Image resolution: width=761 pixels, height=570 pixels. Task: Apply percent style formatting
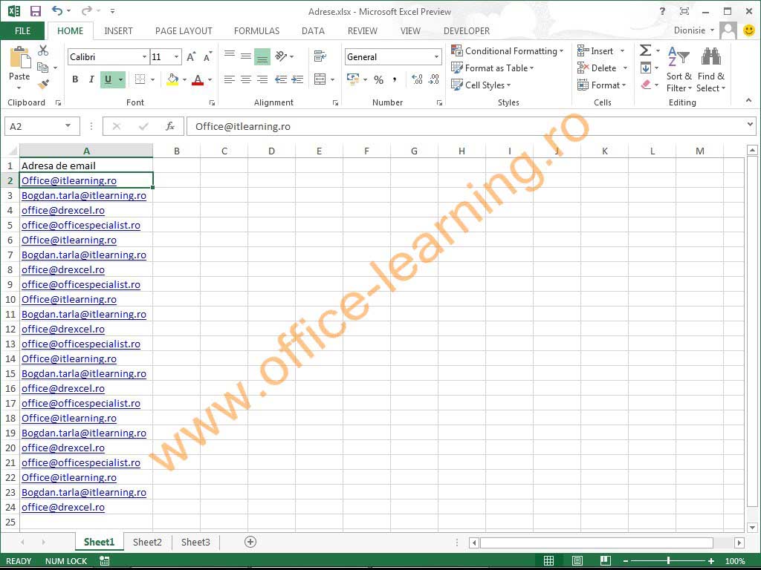(x=378, y=79)
